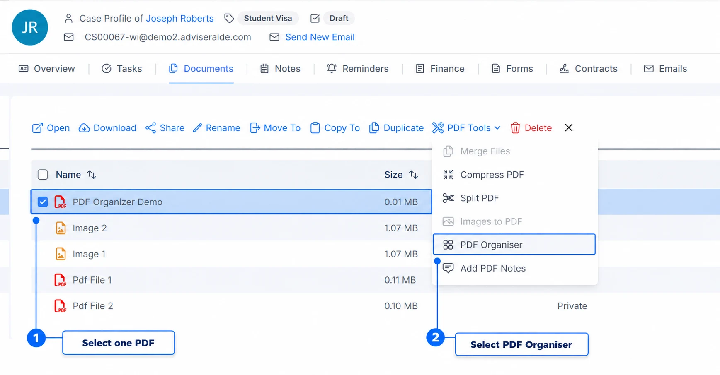Click the envelope icon next to case email address
This screenshot has width=720, height=375.
click(x=69, y=37)
